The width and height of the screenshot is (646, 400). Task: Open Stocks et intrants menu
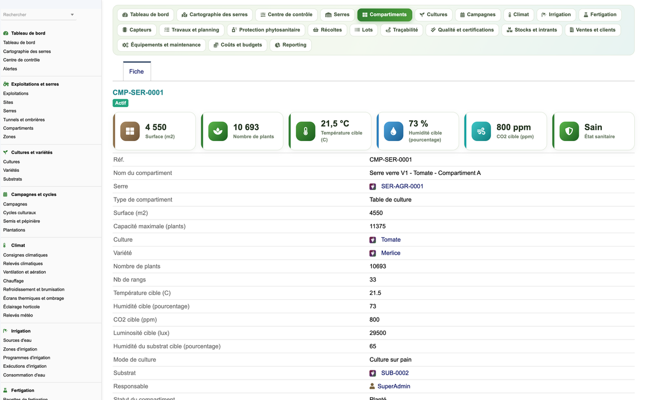[532, 30]
